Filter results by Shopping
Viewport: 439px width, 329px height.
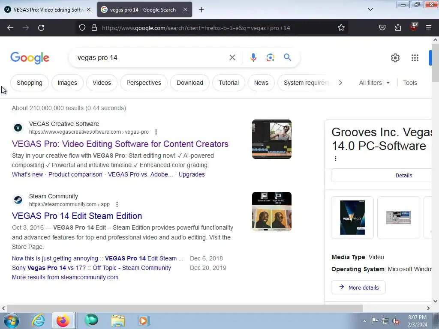click(x=30, y=83)
